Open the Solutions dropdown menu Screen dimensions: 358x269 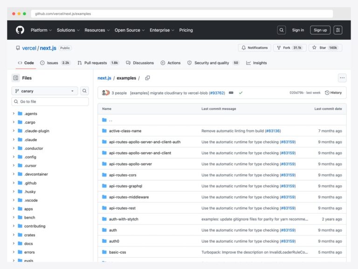[x=68, y=30]
